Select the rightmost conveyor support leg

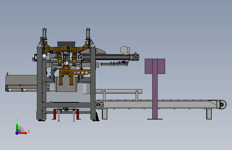(x=209, y=114)
